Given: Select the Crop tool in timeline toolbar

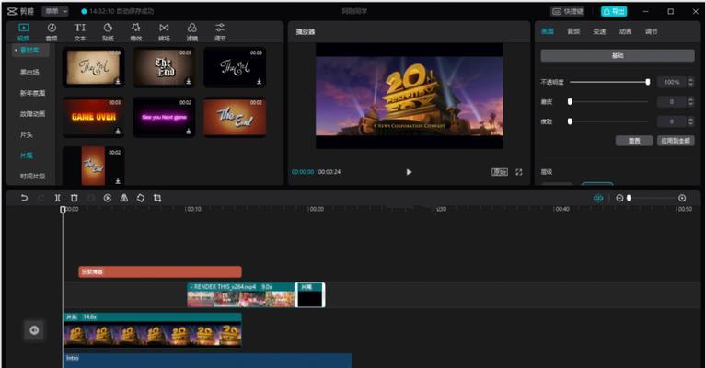Looking at the screenshot, I should coord(157,198).
